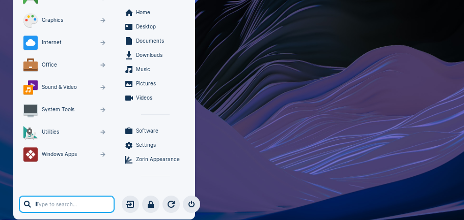Click the Pictures image icon
The image size is (464, 220).
pyautogui.click(x=129, y=83)
